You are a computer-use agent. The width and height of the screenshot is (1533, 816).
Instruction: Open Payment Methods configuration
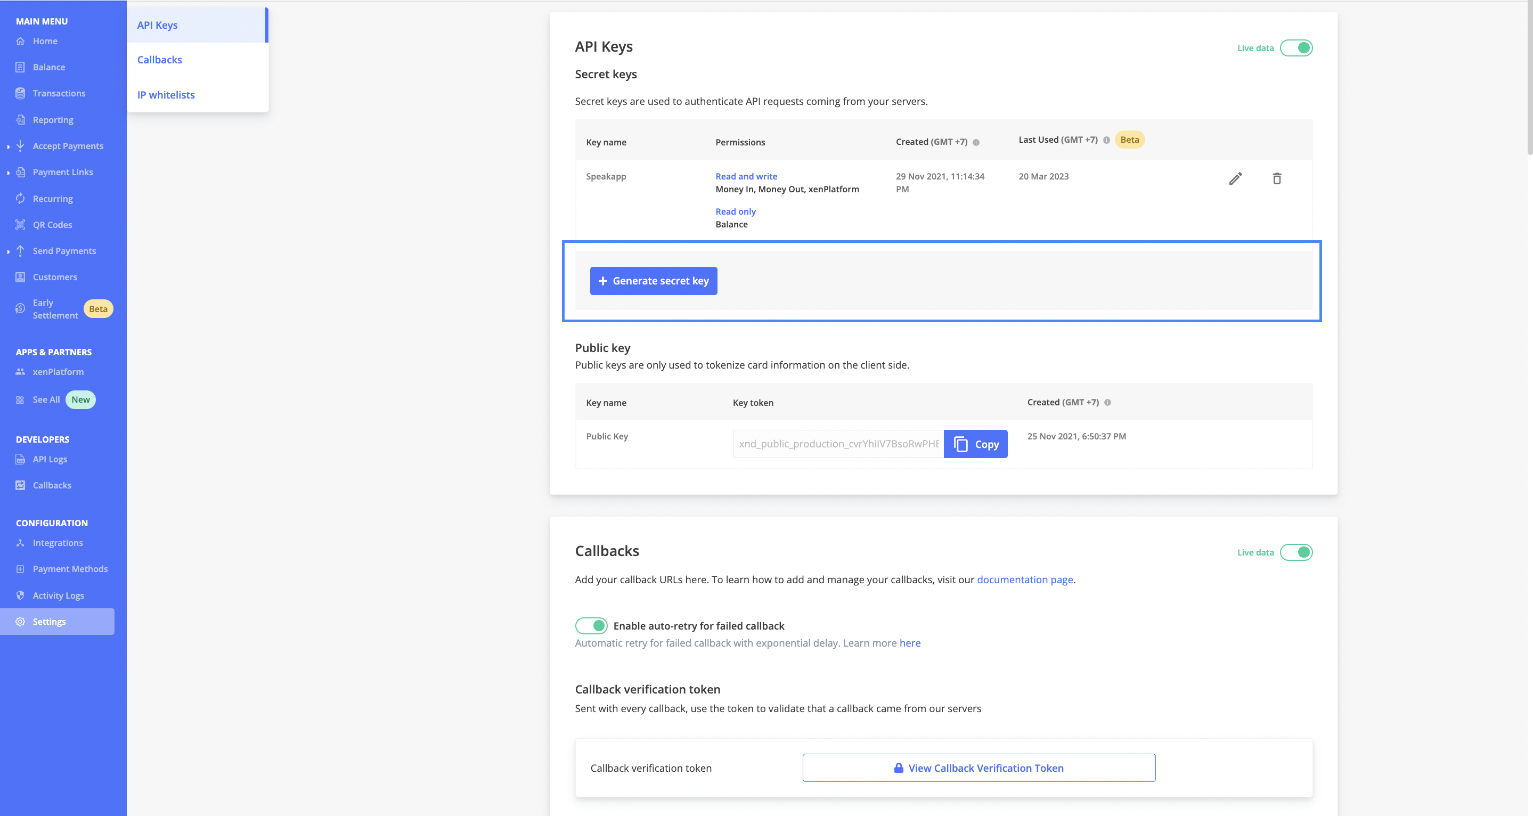pyautogui.click(x=70, y=568)
